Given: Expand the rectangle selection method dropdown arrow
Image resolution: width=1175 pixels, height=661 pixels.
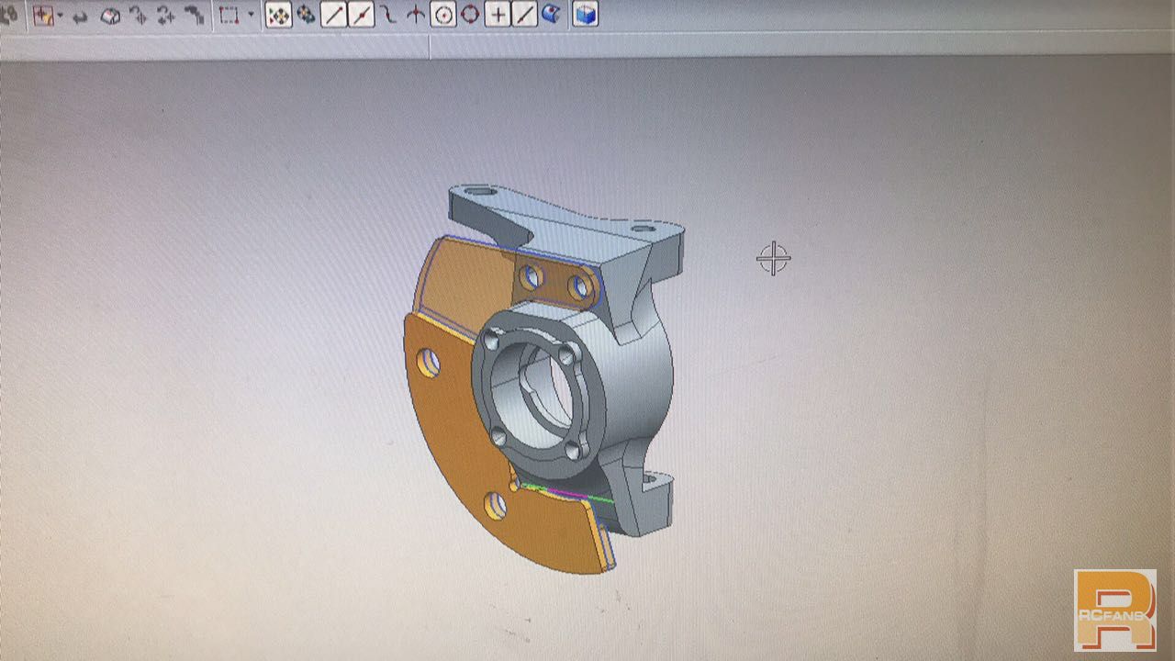Looking at the screenshot, I should coord(251,16).
